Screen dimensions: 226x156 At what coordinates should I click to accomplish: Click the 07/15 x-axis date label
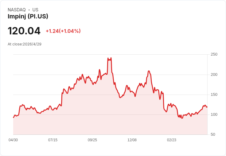point(53,140)
